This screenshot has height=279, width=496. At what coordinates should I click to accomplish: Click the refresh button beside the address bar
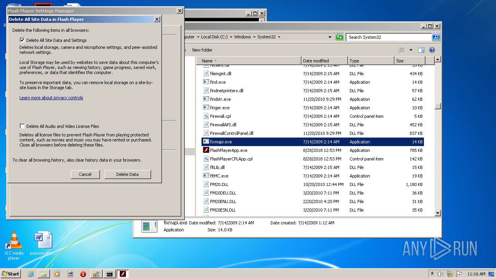pos(339,37)
